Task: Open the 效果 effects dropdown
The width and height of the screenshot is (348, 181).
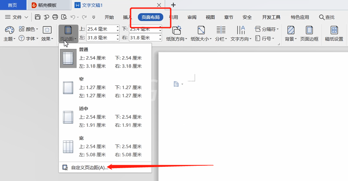Action: coord(47,34)
